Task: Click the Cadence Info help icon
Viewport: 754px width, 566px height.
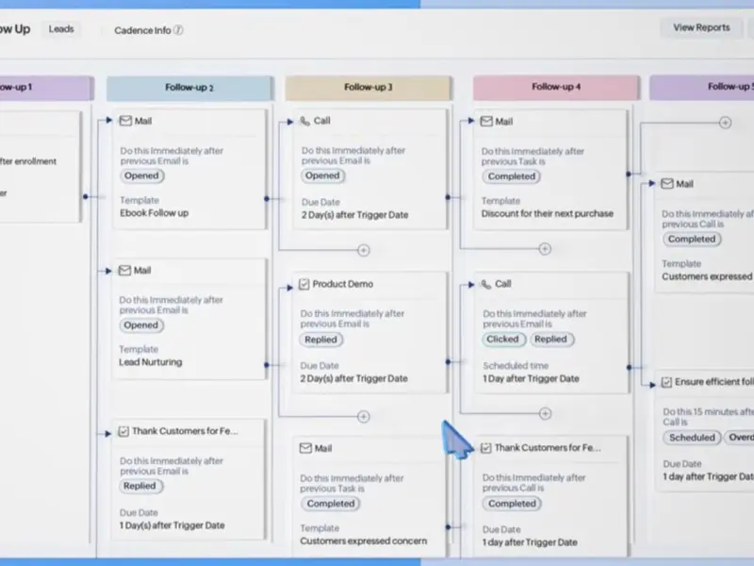Action: pyautogui.click(x=178, y=30)
